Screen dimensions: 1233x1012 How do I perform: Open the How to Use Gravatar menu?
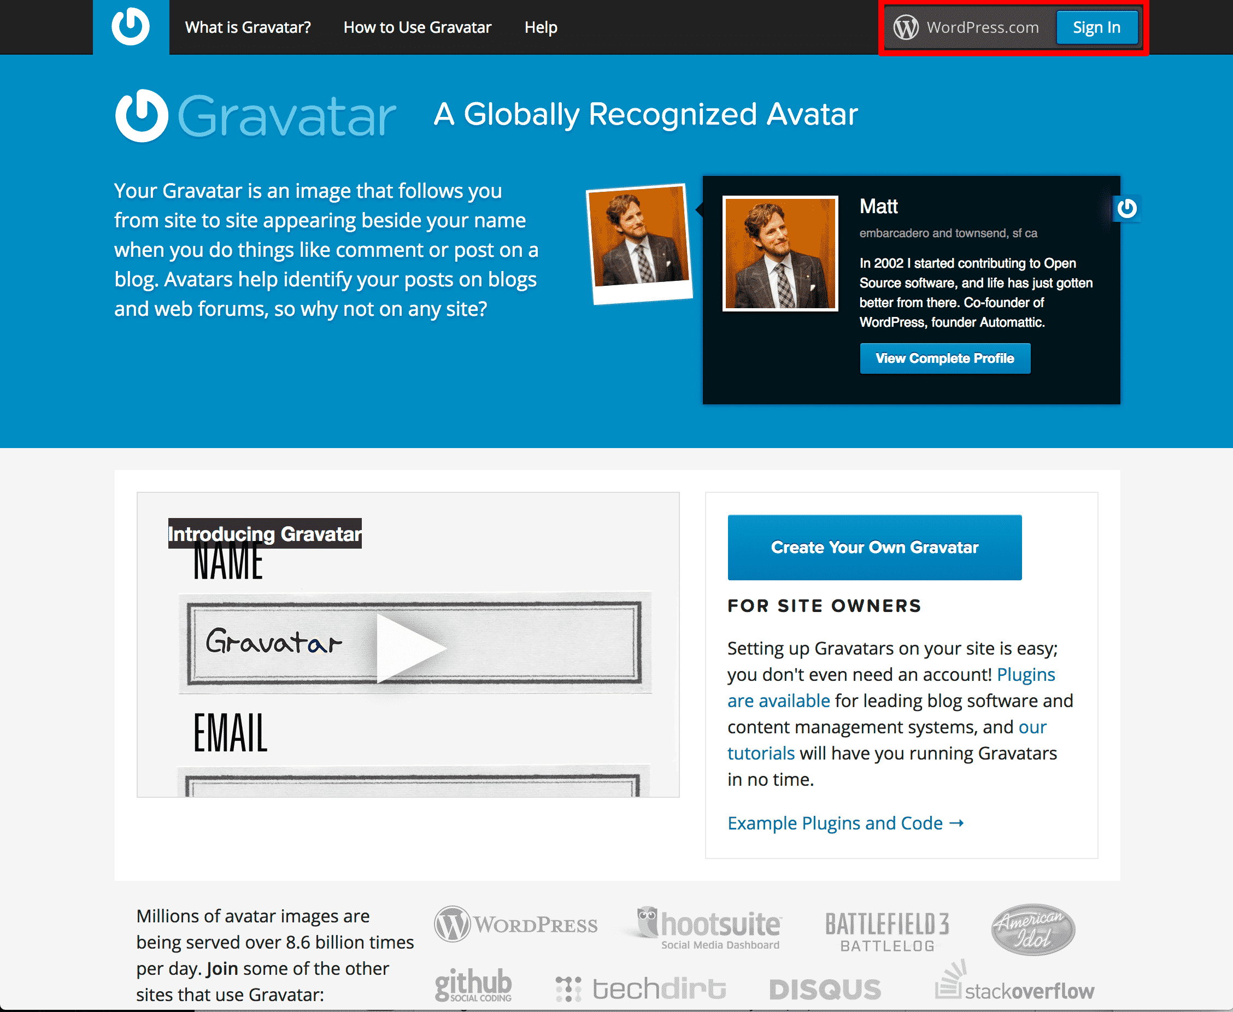click(x=416, y=27)
